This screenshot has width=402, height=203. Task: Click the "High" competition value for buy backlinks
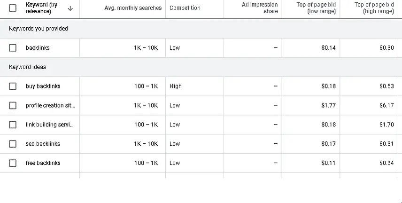(x=176, y=86)
